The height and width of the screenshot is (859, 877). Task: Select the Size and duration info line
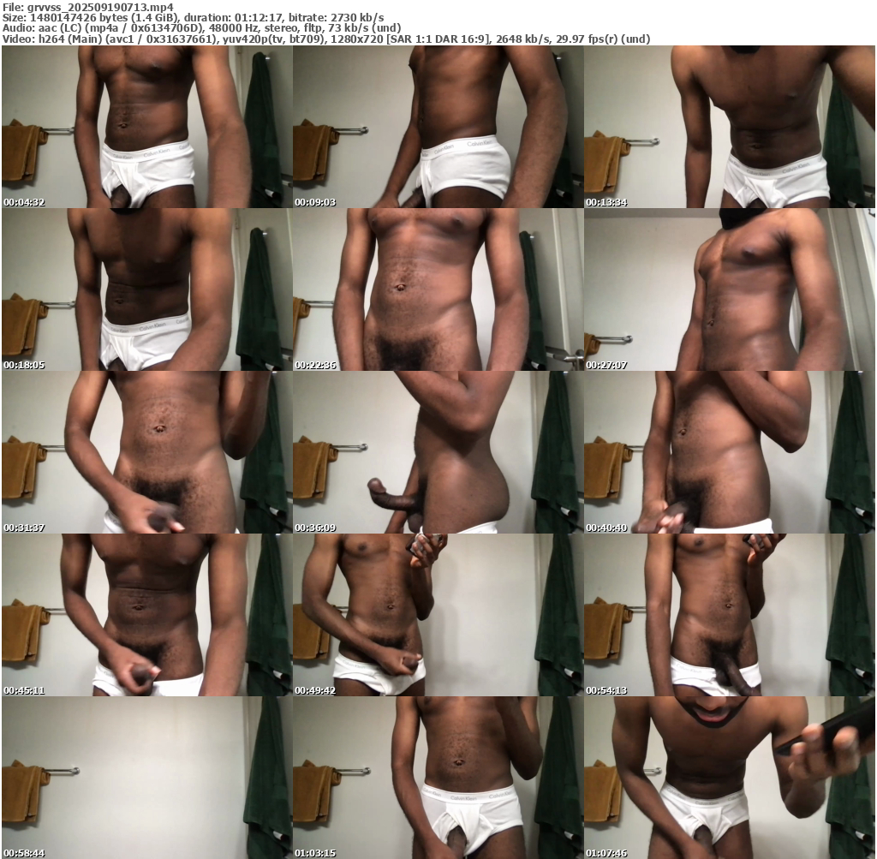pyautogui.click(x=193, y=17)
